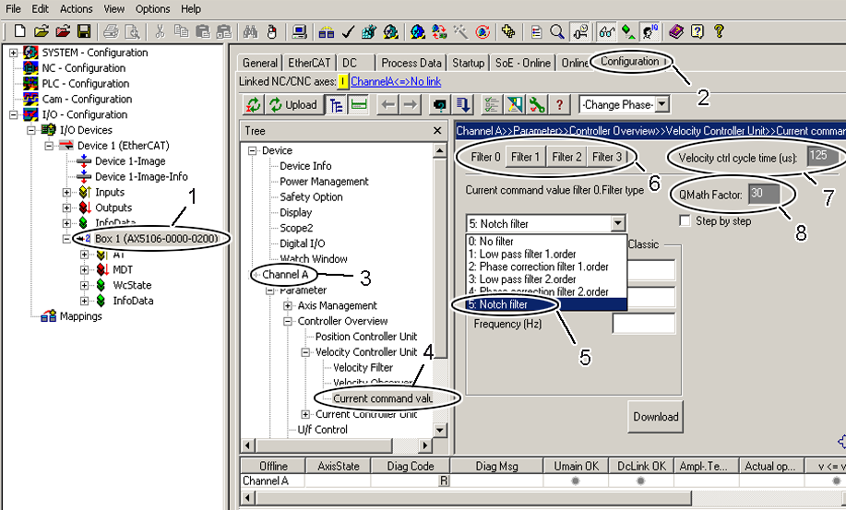Click the black chip with question mark icon
Image resolution: width=846 pixels, height=510 pixels.
pos(440,104)
